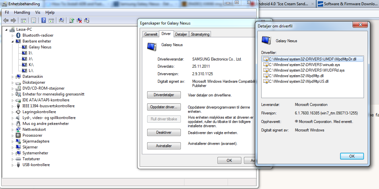Expand the Bluetooth-radioer node
Viewport: 379px width, 189px height.
[x=12, y=36]
